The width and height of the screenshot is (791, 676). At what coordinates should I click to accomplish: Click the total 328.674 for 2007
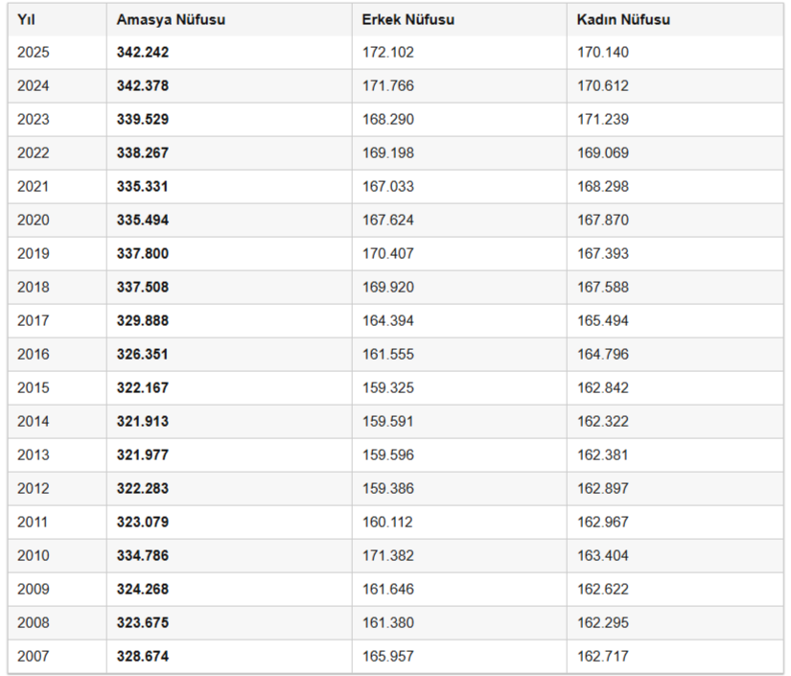[143, 656]
